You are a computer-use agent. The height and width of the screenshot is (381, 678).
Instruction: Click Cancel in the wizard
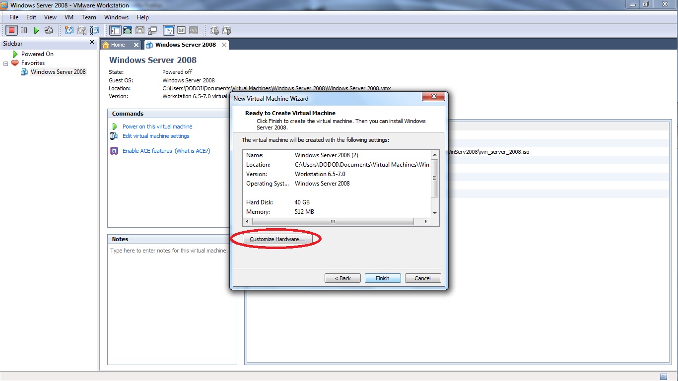[423, 278]
